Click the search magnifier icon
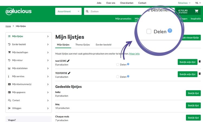Screen dimensions: 203x122 tap(87, 11)
